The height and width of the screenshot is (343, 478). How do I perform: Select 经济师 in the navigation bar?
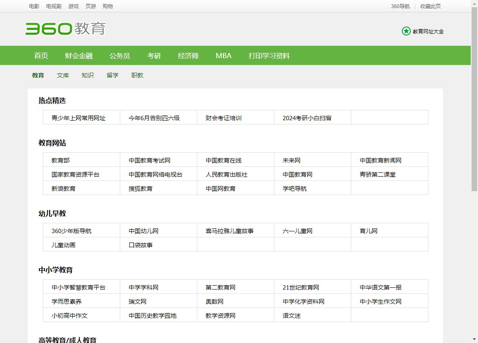tap(188, 56)
